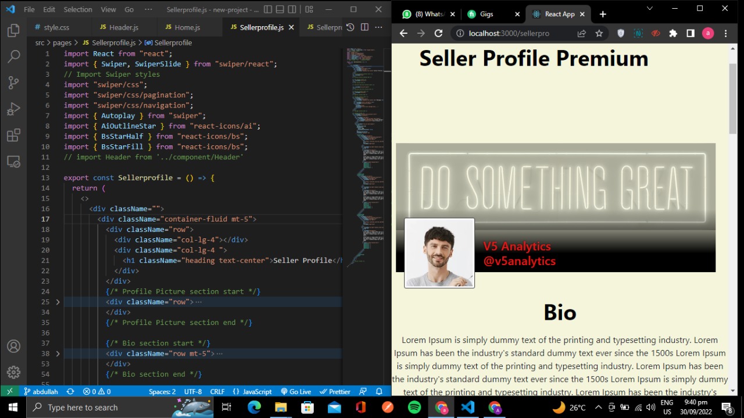The height and width of the screenshot is (418, 744).
Task: Click the Manage gear icon
Action: pyautogui.click(x=13, y=372)
